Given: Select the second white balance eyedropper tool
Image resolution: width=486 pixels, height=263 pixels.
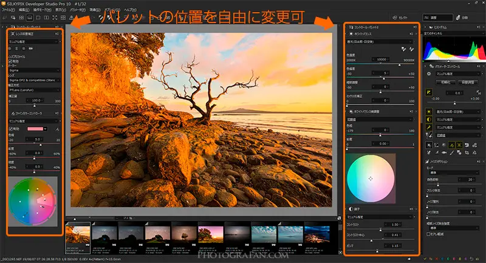Looking at the screenshot, I should 411,49.
